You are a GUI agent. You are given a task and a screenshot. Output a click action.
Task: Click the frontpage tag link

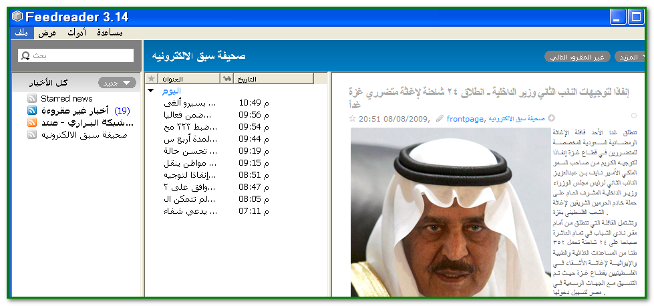tap(465, 119)
